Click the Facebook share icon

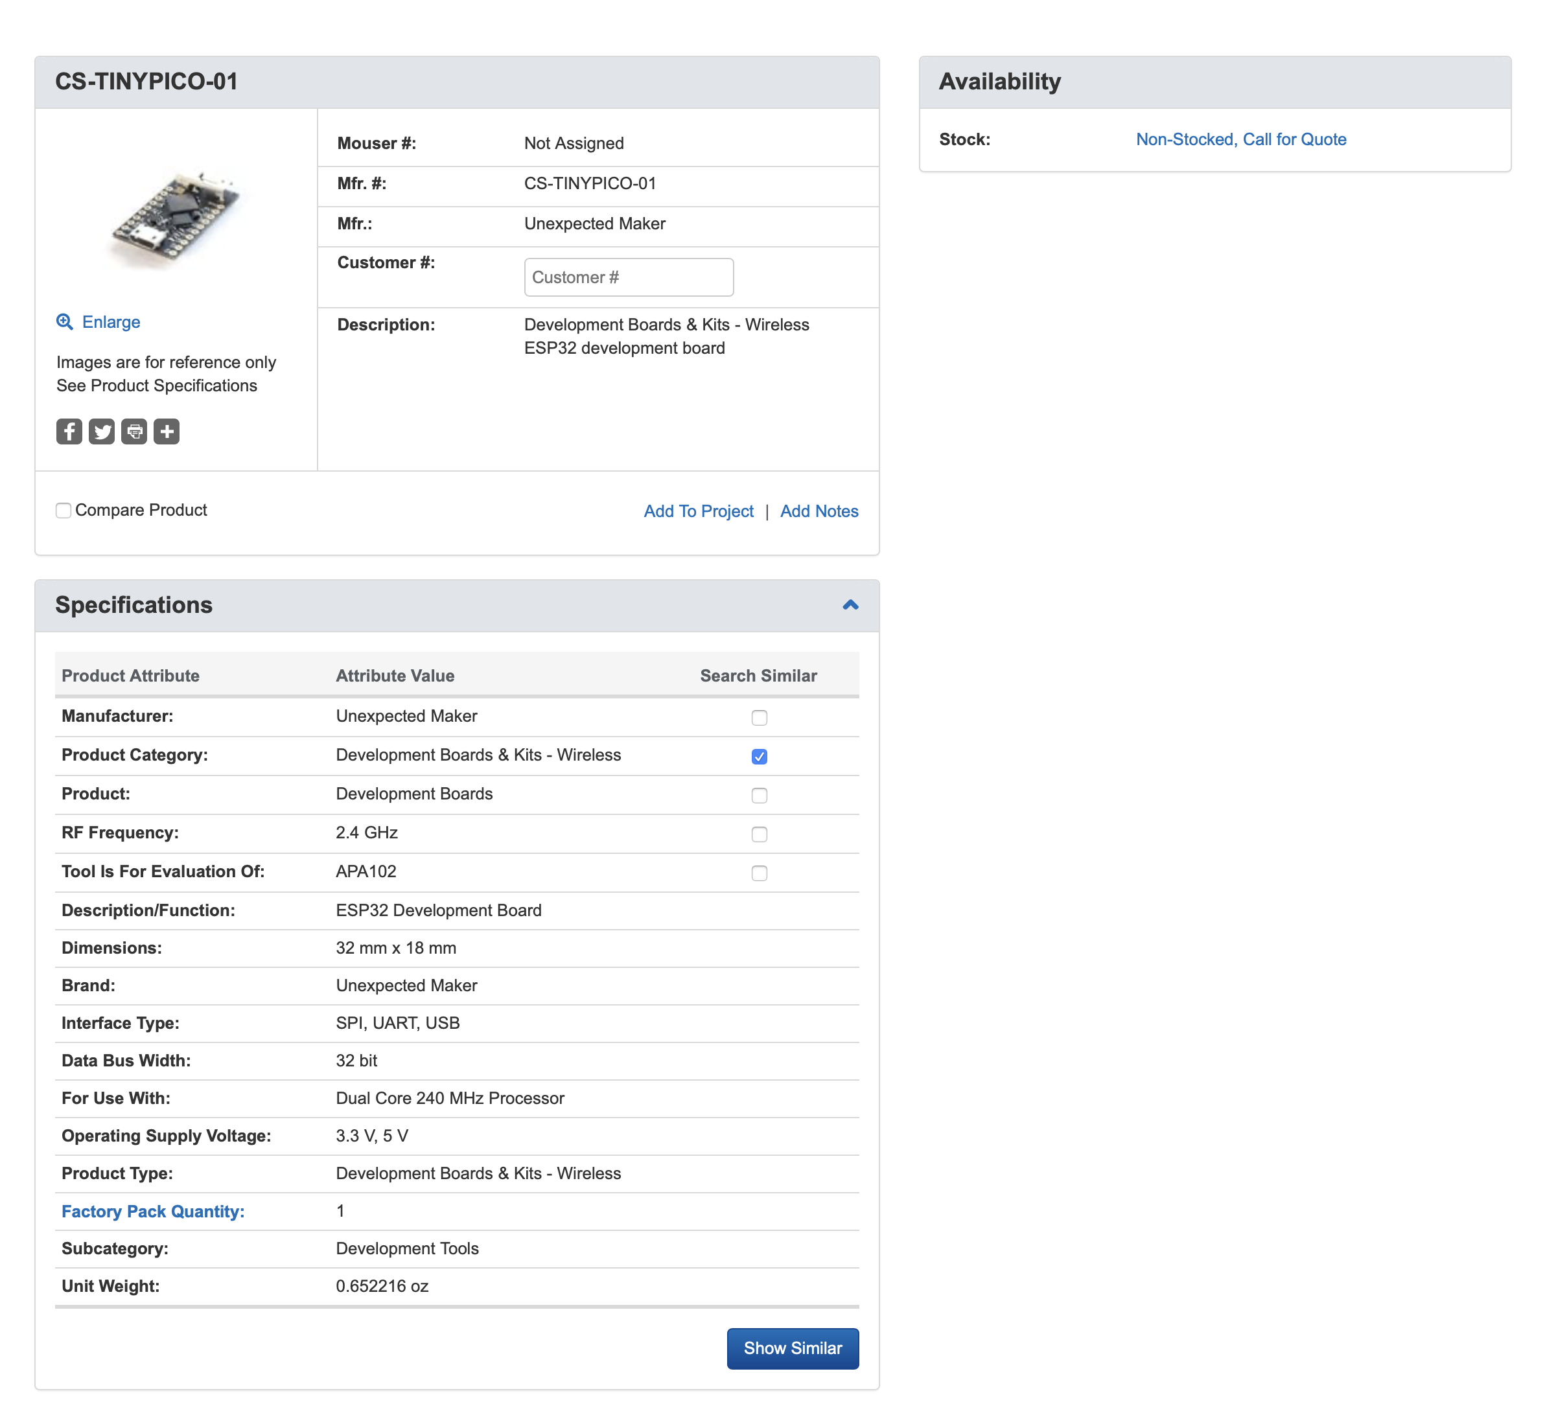pyautogui.click(x=70, y=432)
